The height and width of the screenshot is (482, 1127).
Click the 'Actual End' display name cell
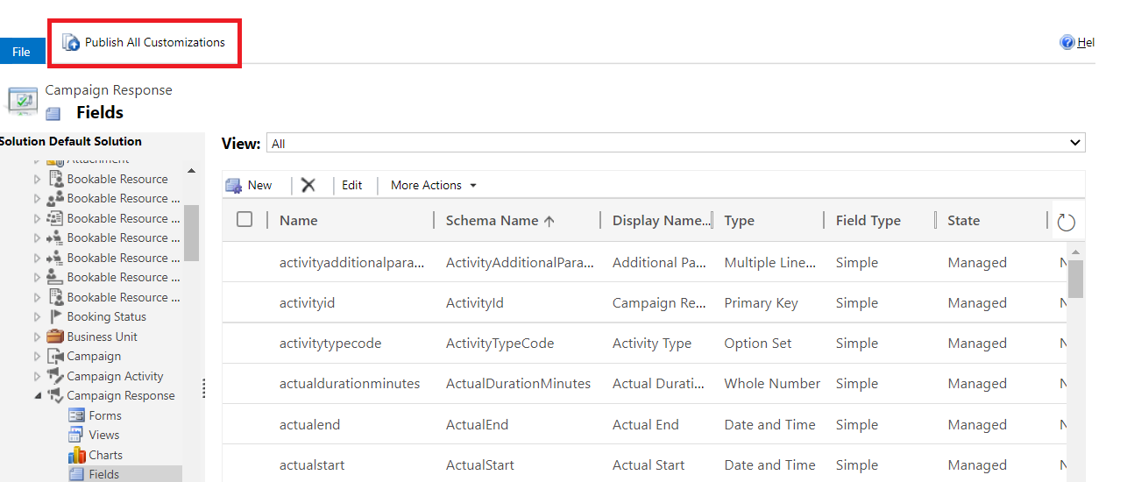click(645, 424)
